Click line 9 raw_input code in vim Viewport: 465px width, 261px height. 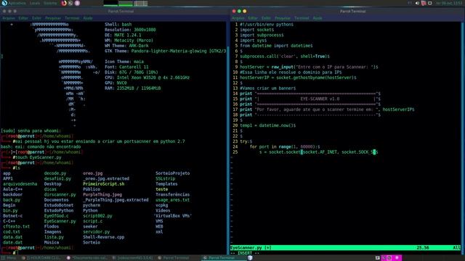tap(308, 67)
